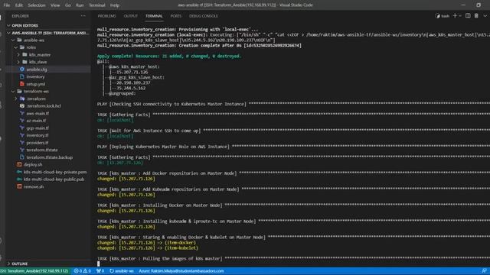The width and height of the screenshot is (490, 275).
Task: Open Explorer more actions ellipsis
Action: (83, 16)
